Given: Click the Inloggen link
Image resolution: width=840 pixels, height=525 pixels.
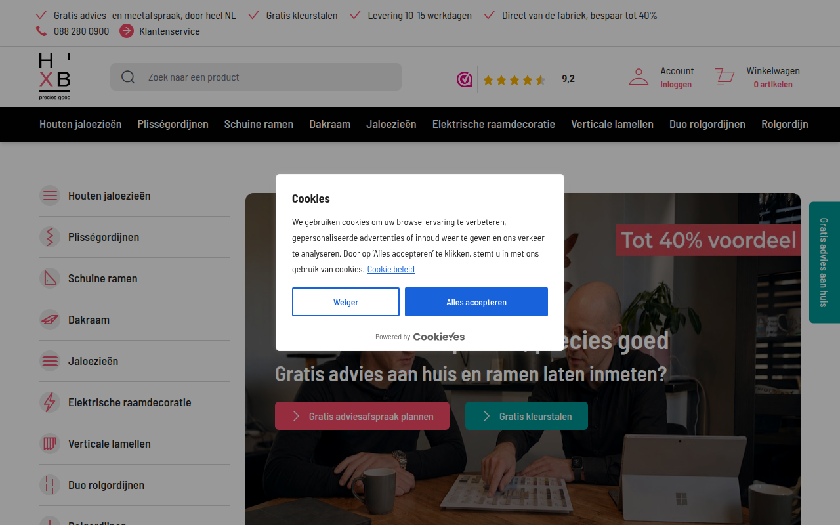Looking at the screenshot, I should [x=676, y=85].
